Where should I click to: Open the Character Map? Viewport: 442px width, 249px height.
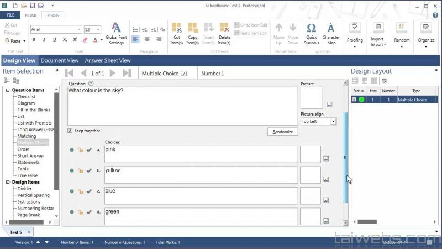pos(331,34)
